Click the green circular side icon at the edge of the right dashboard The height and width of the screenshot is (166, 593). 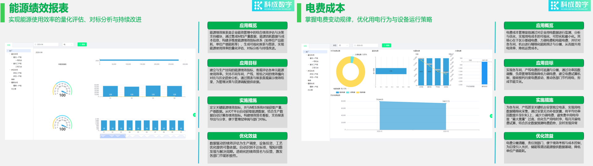click(491, 116)
